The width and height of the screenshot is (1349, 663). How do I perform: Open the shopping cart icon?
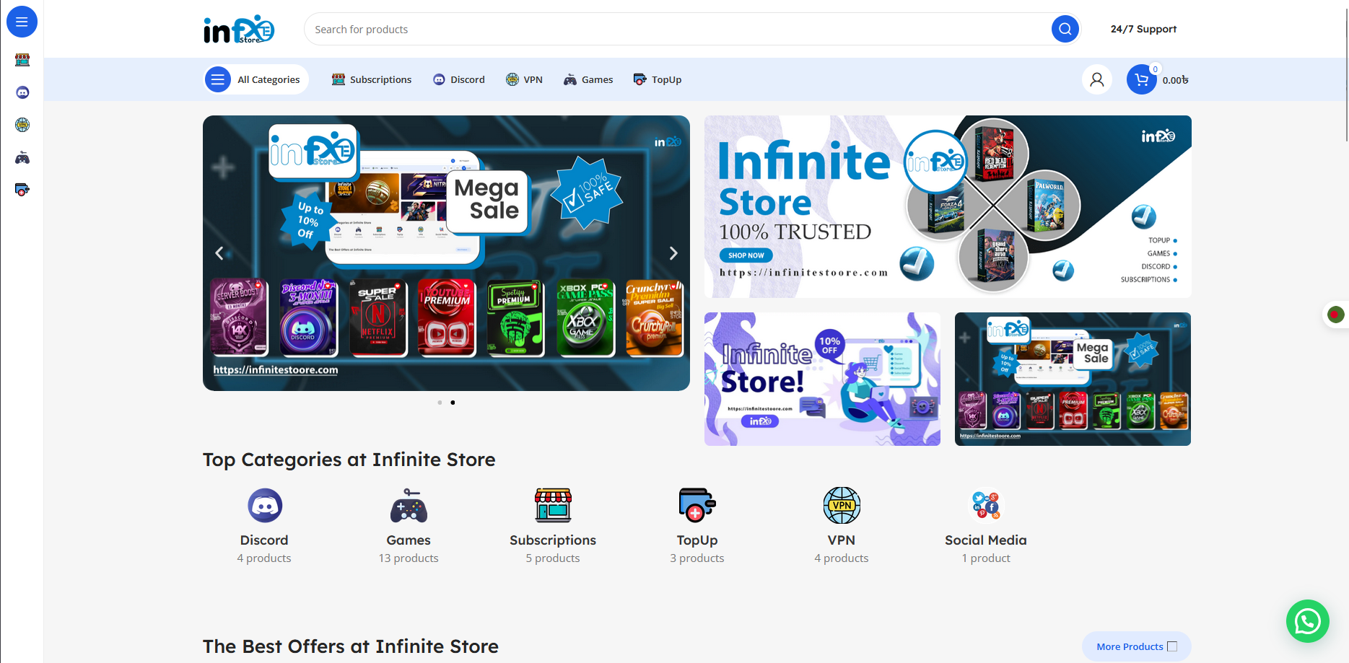tap(1141, 79)
